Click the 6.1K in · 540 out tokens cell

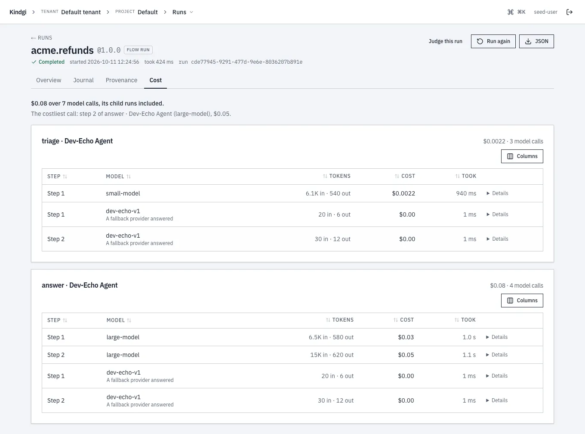point(328,193)
